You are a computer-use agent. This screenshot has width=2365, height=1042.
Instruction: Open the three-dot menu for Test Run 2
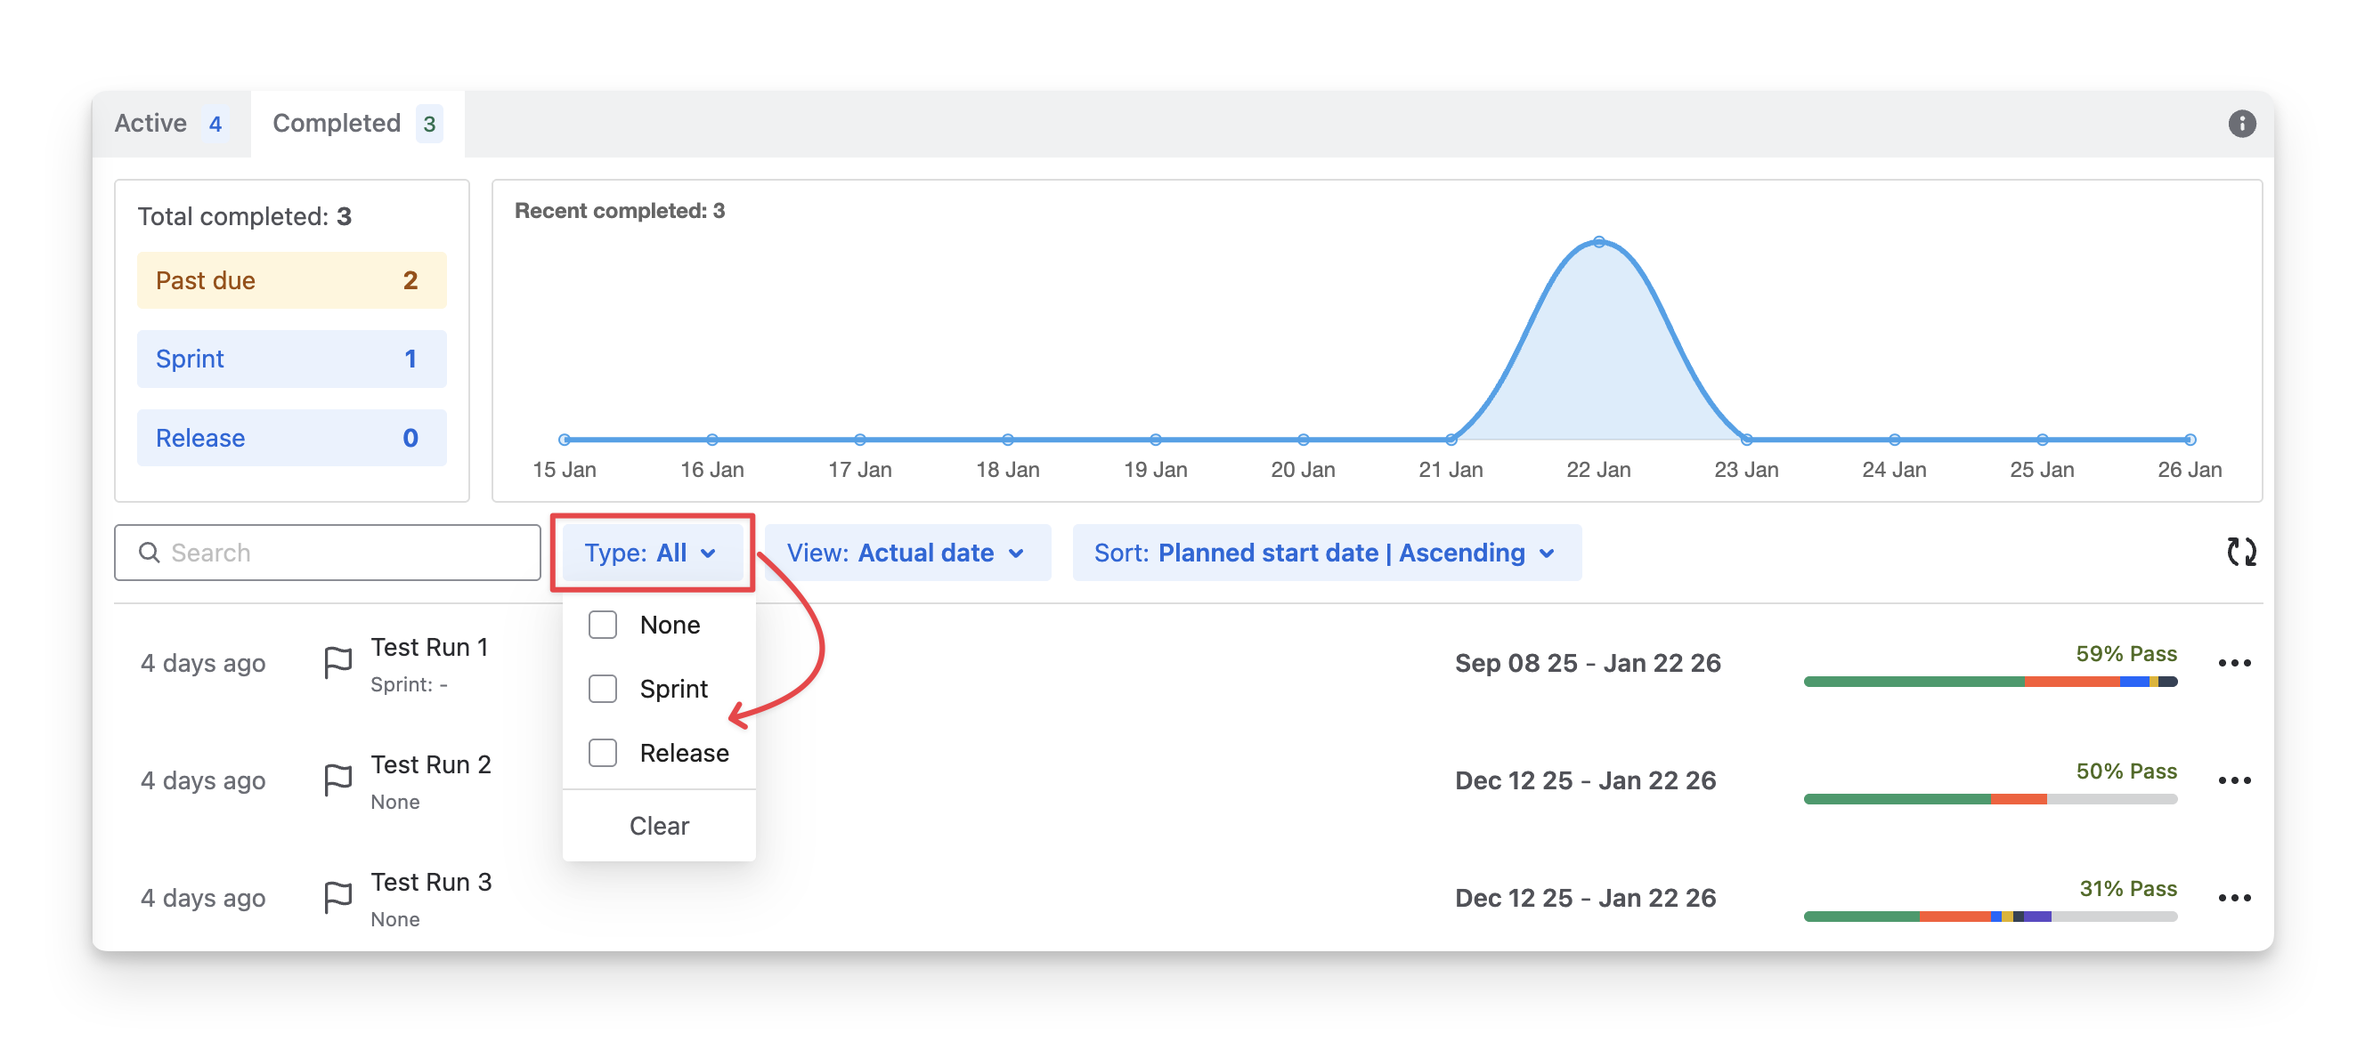(2234, 780)
